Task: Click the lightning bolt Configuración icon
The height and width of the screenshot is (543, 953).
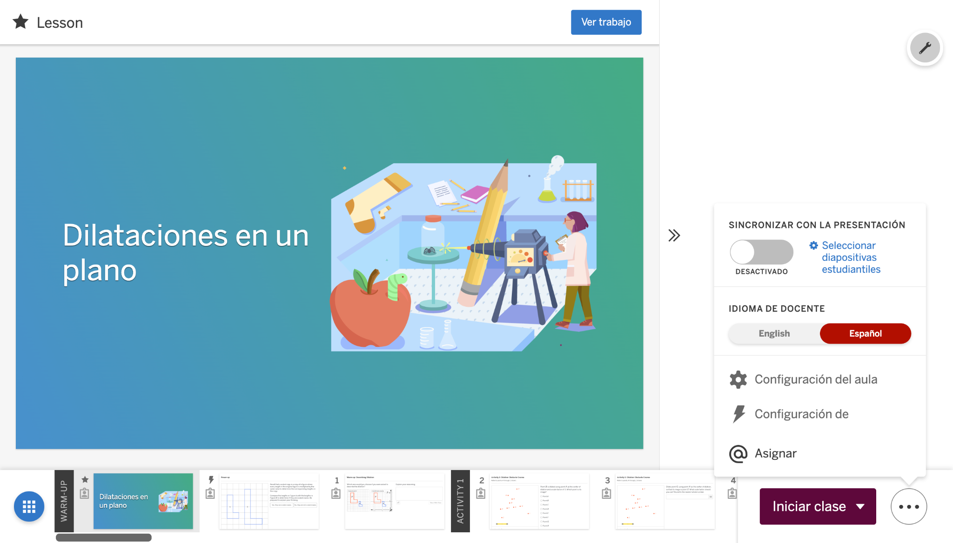Action: tap(738, 414)
